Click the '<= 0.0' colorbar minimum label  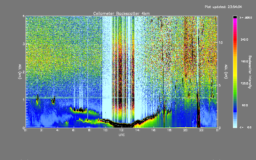[246, 127]
